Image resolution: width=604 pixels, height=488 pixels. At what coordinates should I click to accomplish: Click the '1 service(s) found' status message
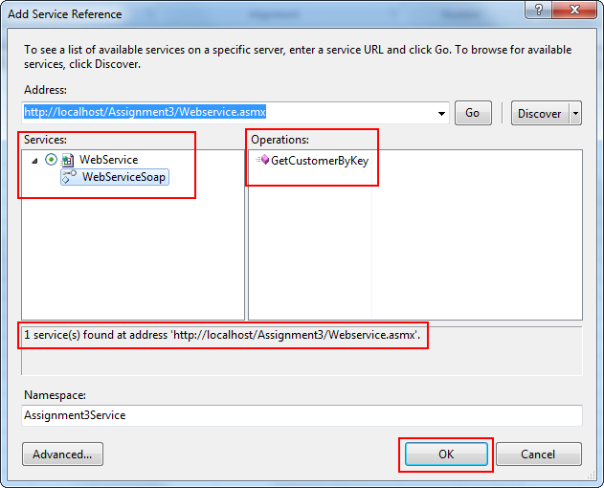222,335
